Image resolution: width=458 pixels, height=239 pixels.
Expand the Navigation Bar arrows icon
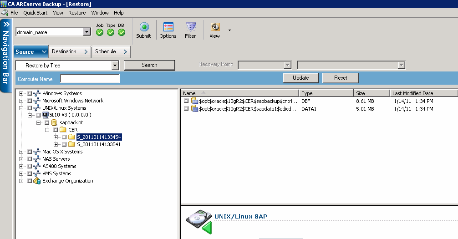6,24
